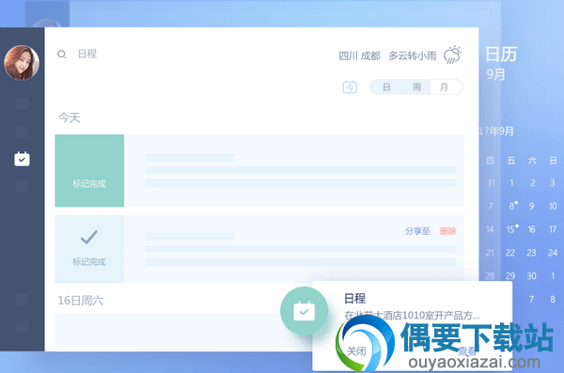Open the cloudy-rain weather icon
564x373 pixels.
click(x=452, y=54)
